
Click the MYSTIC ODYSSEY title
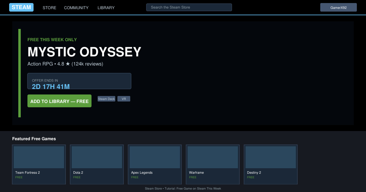pyautogui.click(x=84, y=52)
